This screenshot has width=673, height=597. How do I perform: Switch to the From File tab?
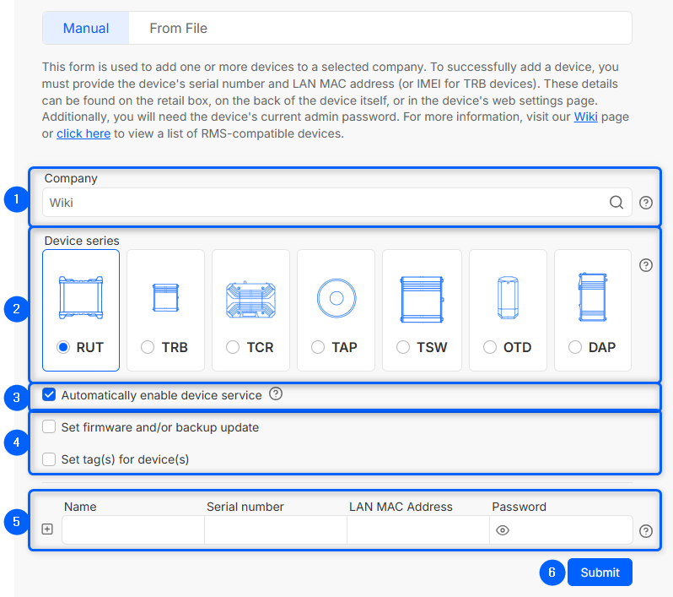point(178,28)
